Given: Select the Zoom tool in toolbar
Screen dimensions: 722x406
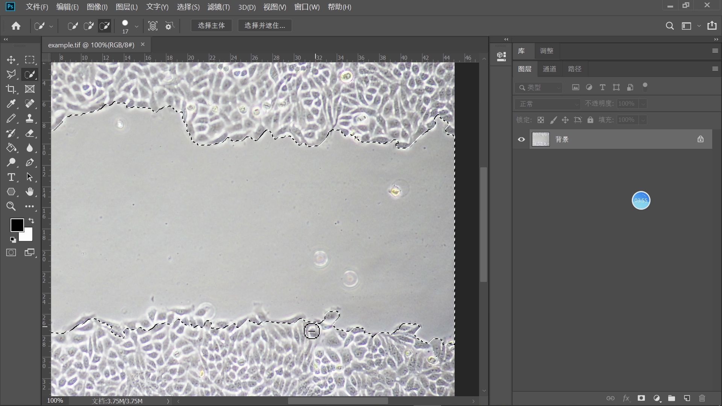Looking at the screenshot, I should 11,206.
